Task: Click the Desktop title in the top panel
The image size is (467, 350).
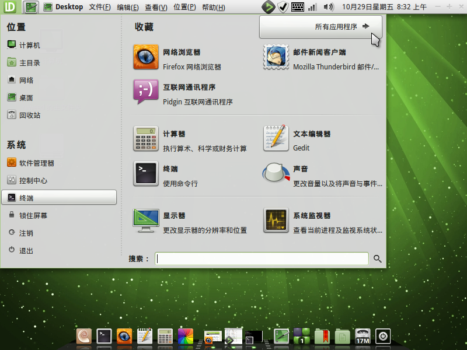Action: tap(69, 7)
